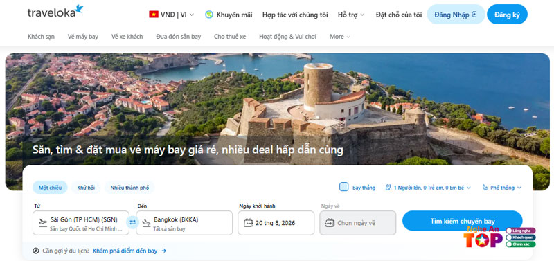Select Một chiều one-way trip
Screen dimensions: 554x261
(x=50, y=188)
